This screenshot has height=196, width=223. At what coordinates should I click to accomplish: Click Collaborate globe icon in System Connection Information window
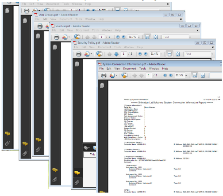click(x=124, y=75)
